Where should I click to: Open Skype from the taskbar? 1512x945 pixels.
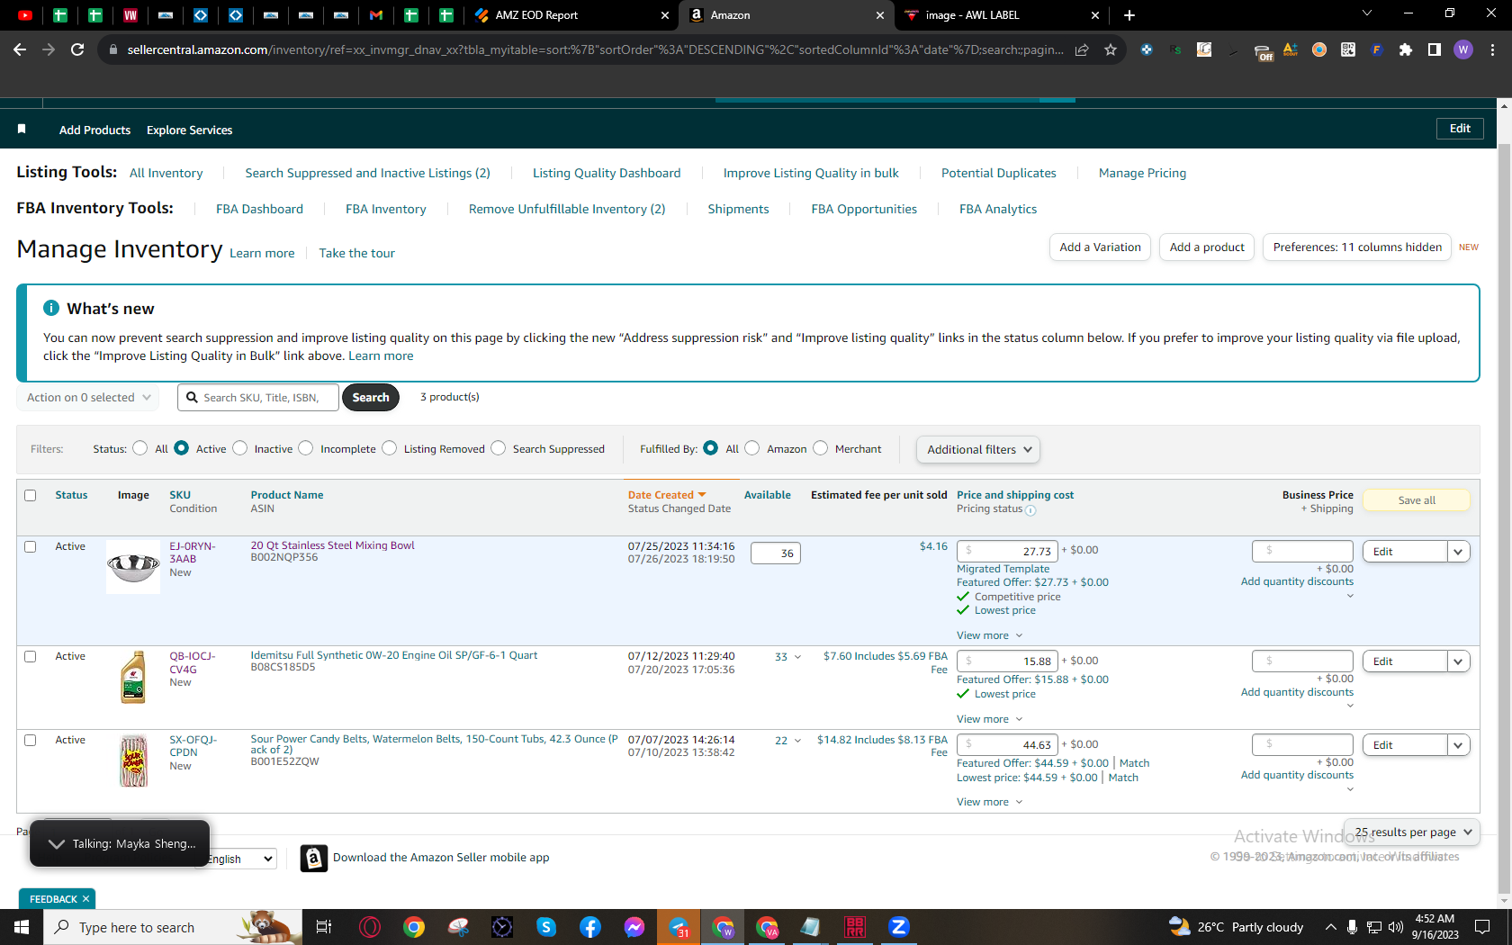(546, 927)
